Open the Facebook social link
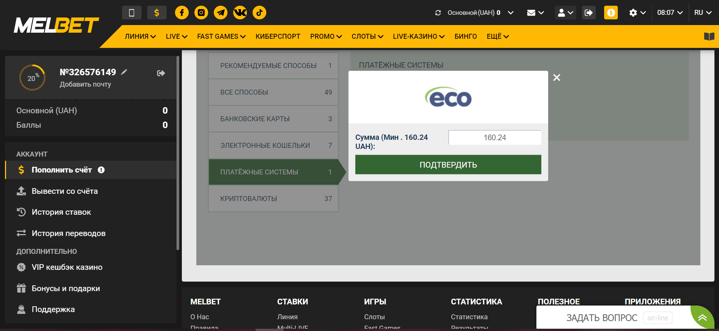The image size is (719, 331). coord(182,13)
